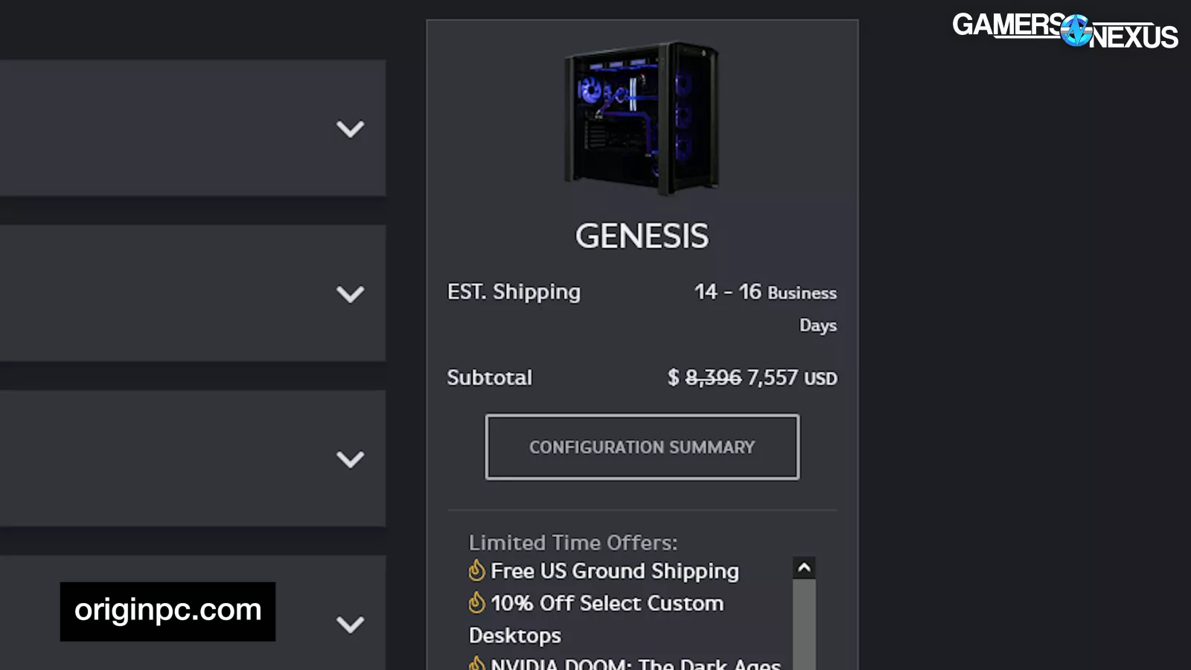This screenshot has width=1191, height=670.
Task: Click the discounted 7,557 USD subtotal
Action: point(791,378)
